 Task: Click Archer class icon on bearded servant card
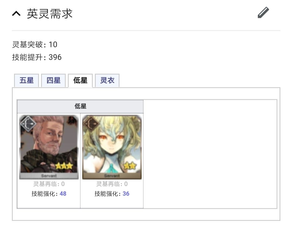28,124
